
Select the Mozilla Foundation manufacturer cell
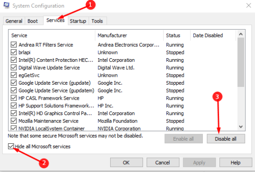click(117, 121)
